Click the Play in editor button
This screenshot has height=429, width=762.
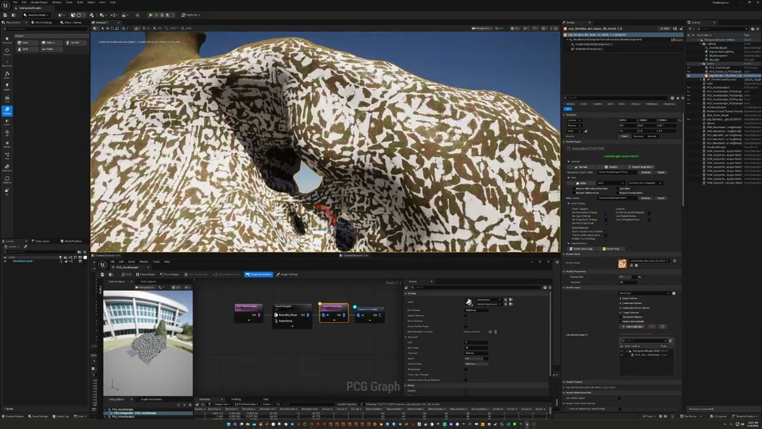pyautogui.click(x=151, y=15)
